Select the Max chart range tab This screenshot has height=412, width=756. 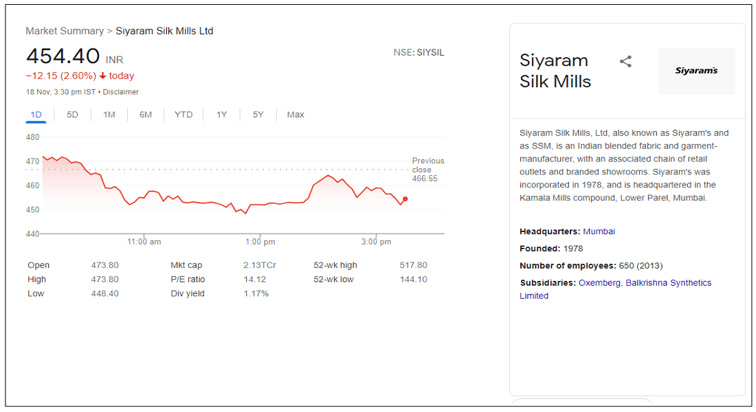coord(296,115)
